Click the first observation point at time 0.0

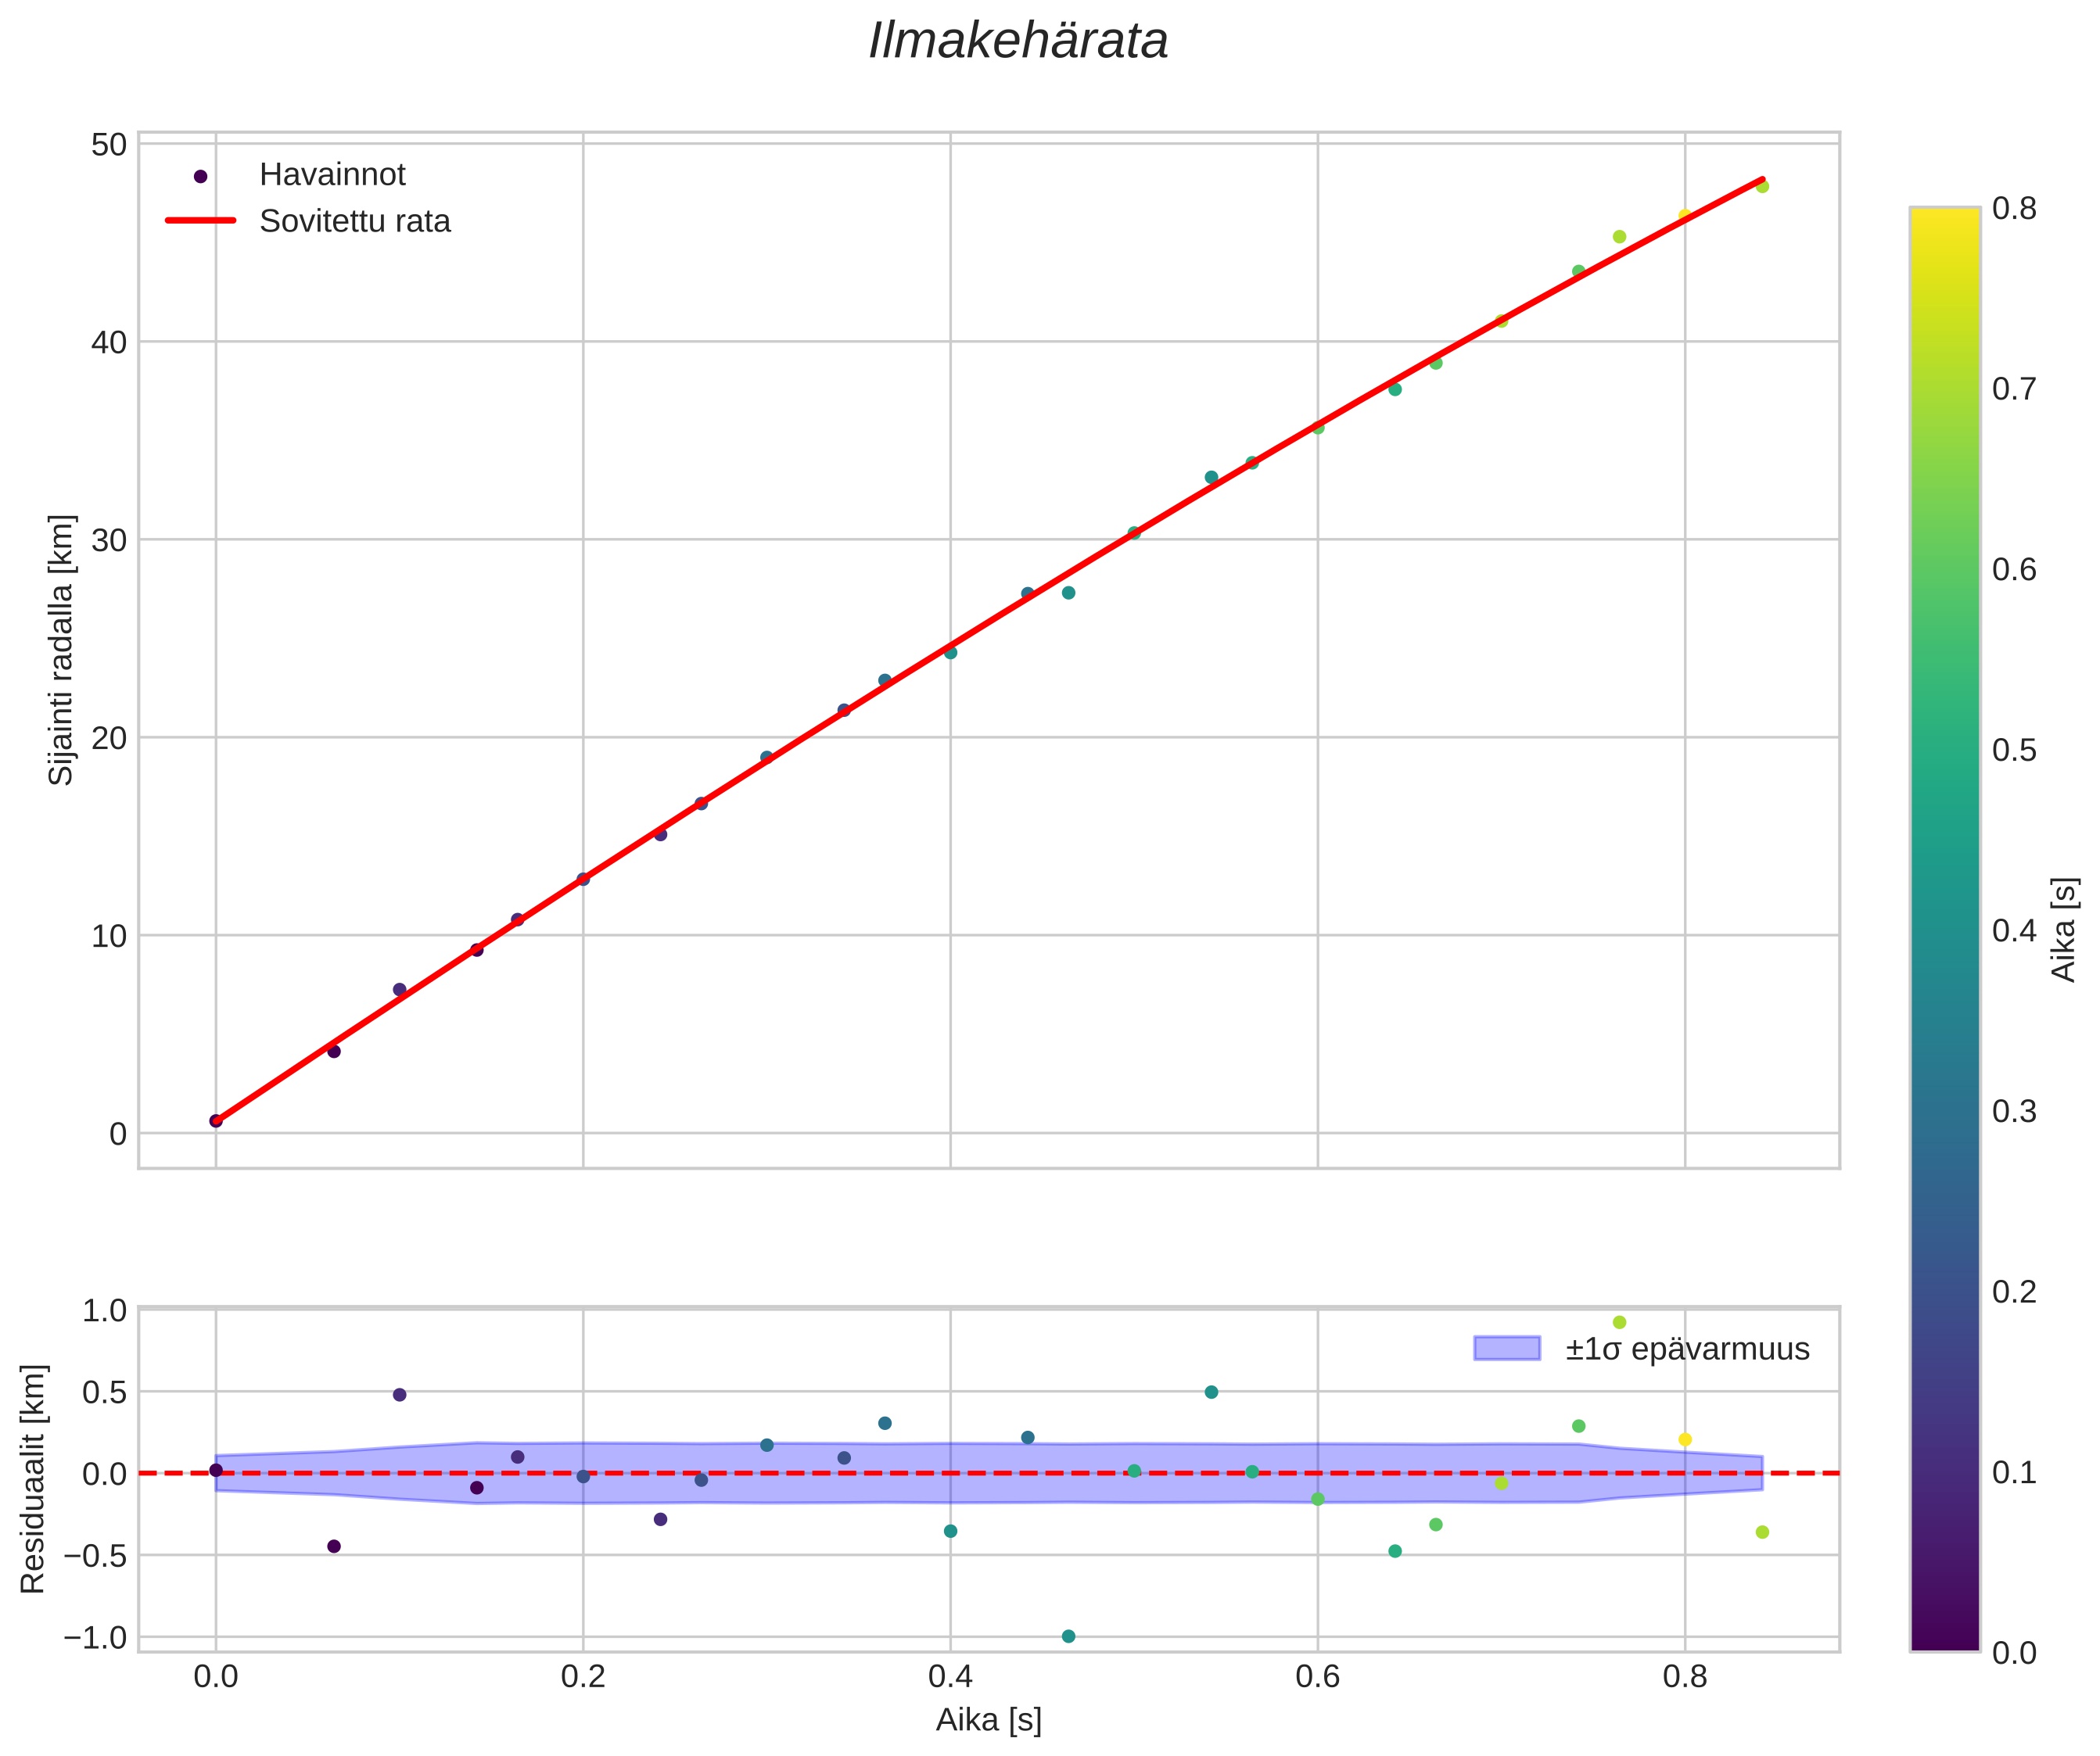[x=216, y=1120]
